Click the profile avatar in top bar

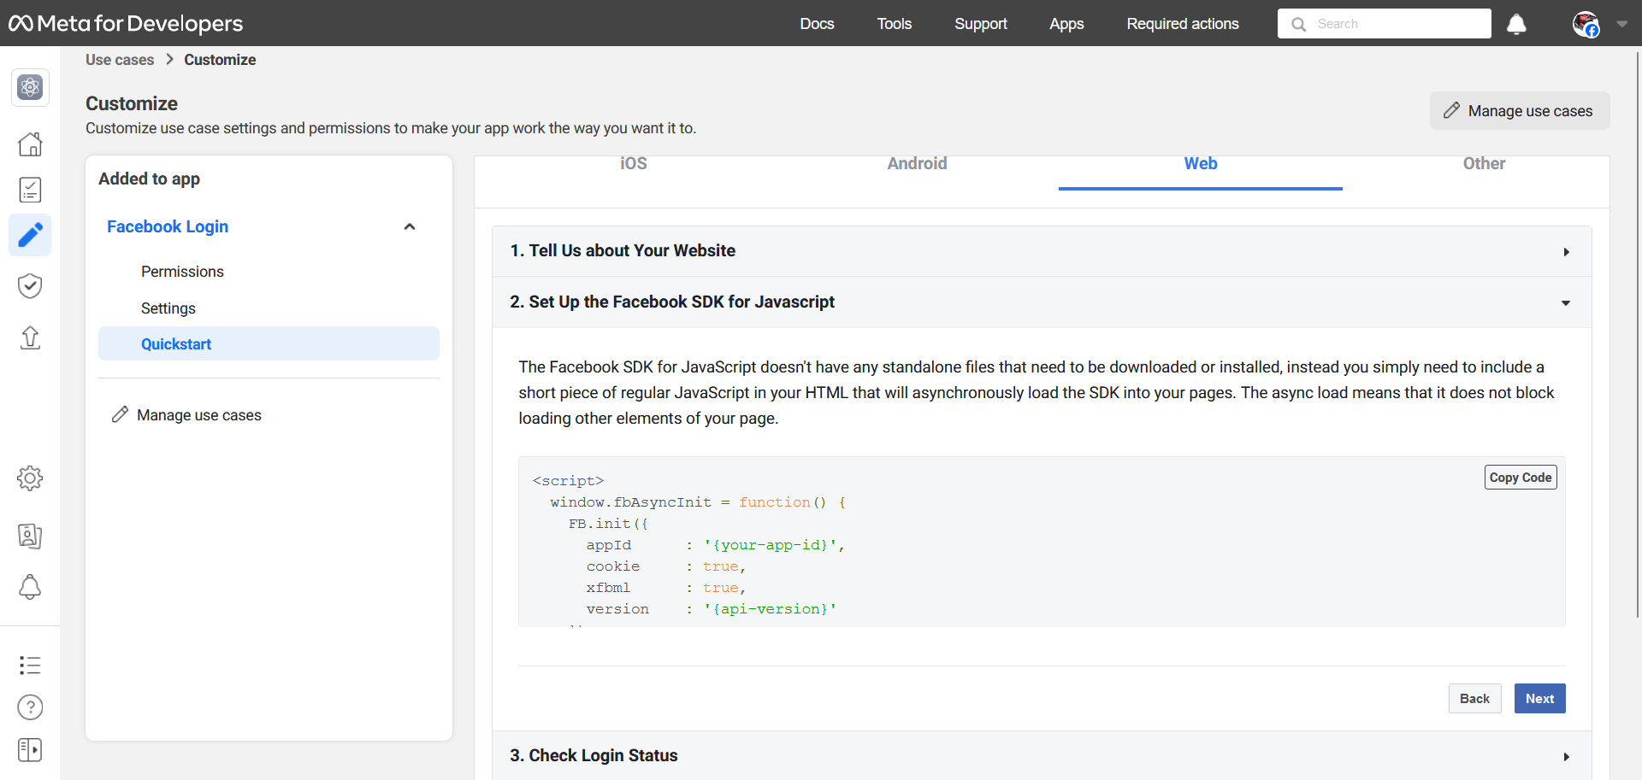point(1586,24)
